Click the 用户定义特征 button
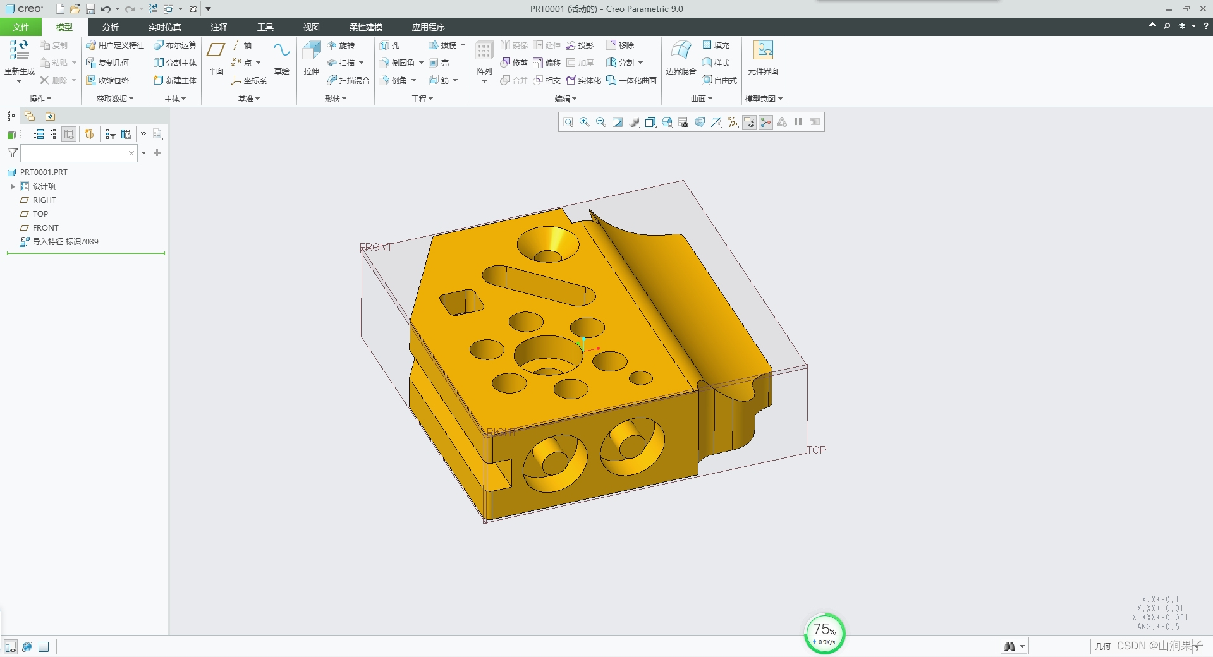Viewport: 1213px width, 657px height. pyautogui.click(x=116, y=45)
